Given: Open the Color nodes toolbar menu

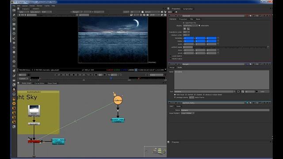Looking at the screenshot, I should [14, 29].
